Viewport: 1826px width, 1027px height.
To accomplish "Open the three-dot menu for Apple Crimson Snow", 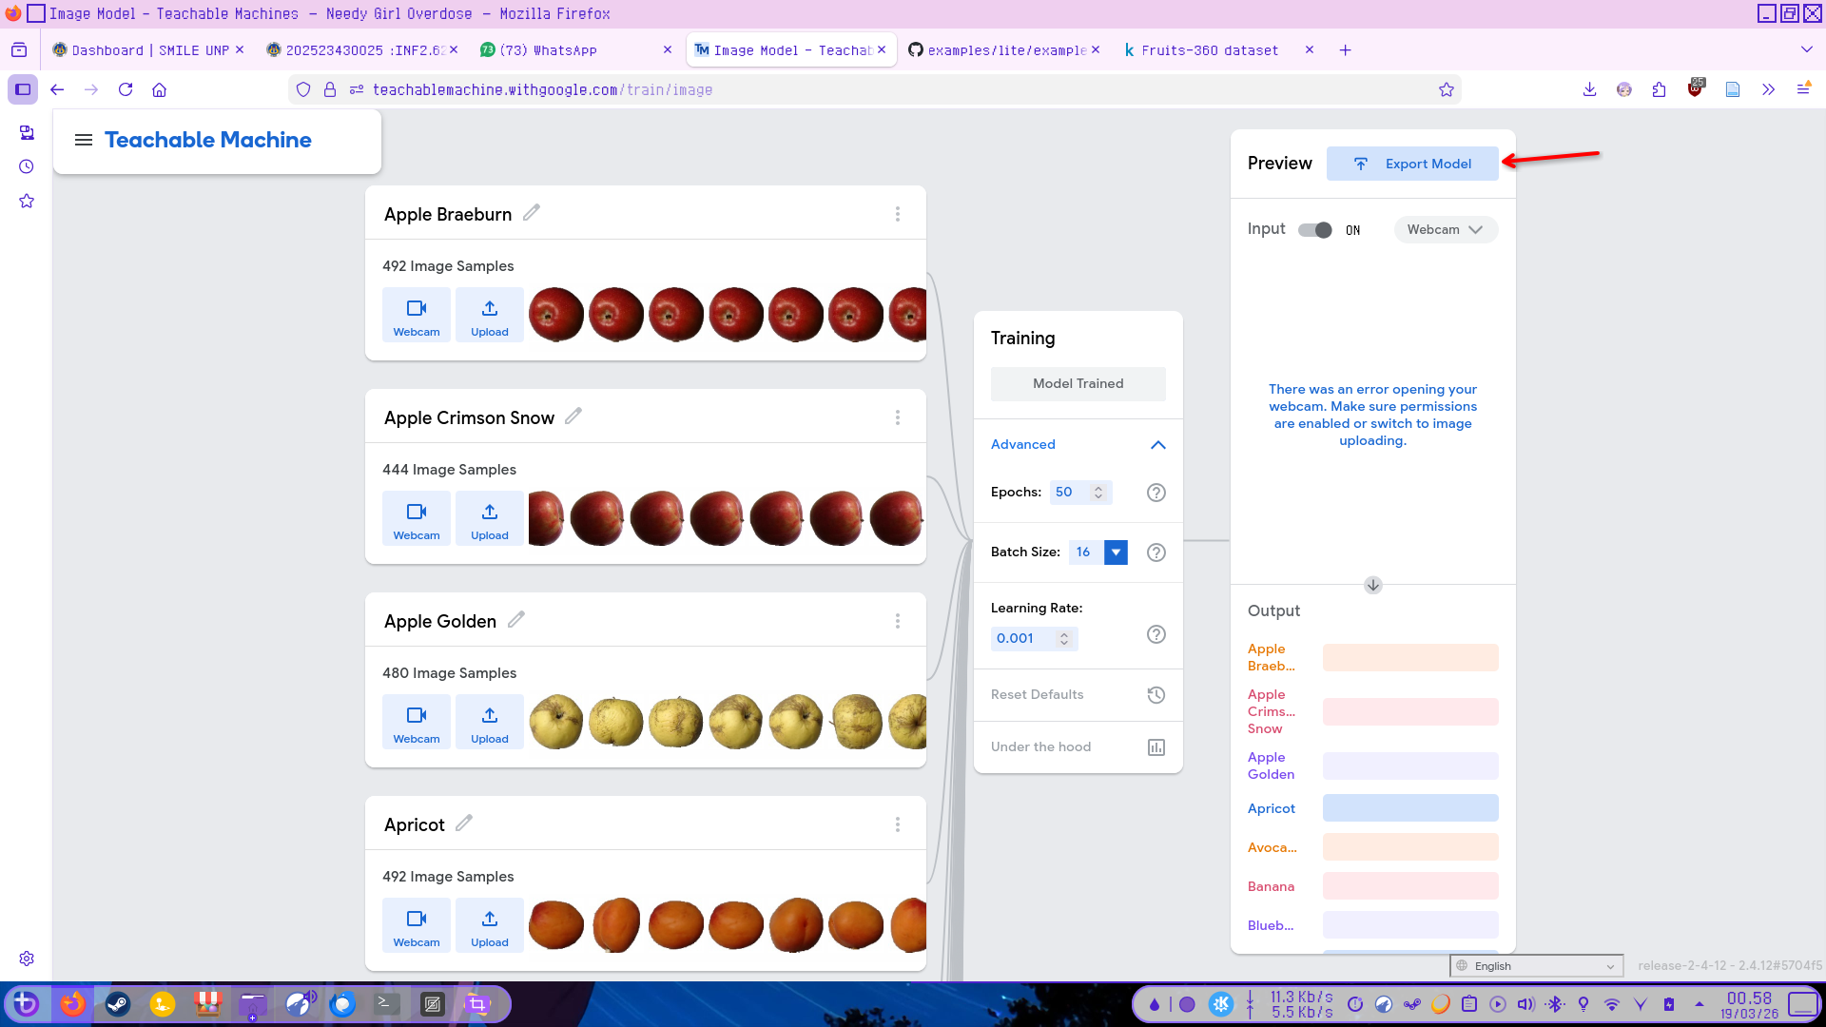I will click(897, 417).
